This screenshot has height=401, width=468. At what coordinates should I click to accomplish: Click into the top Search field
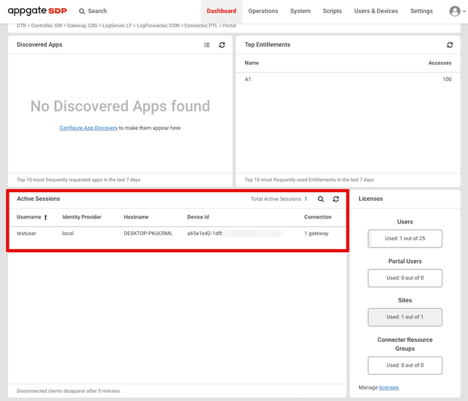click(x=97, y=11)
